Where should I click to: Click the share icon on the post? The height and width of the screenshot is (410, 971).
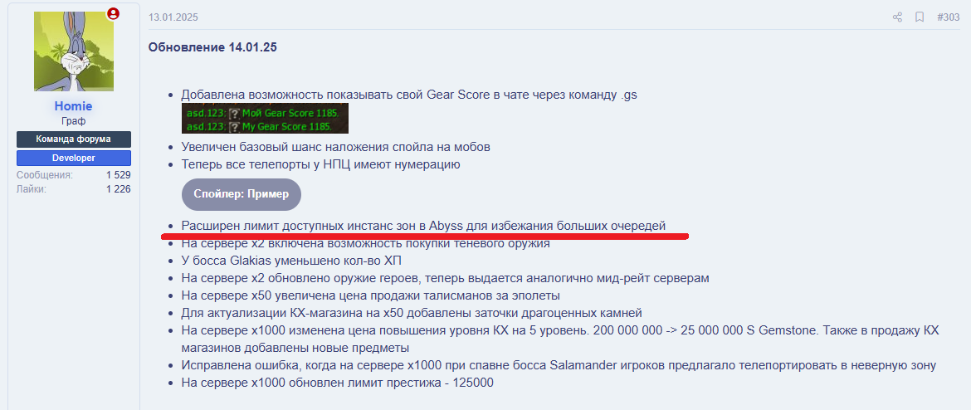point(897,17)
